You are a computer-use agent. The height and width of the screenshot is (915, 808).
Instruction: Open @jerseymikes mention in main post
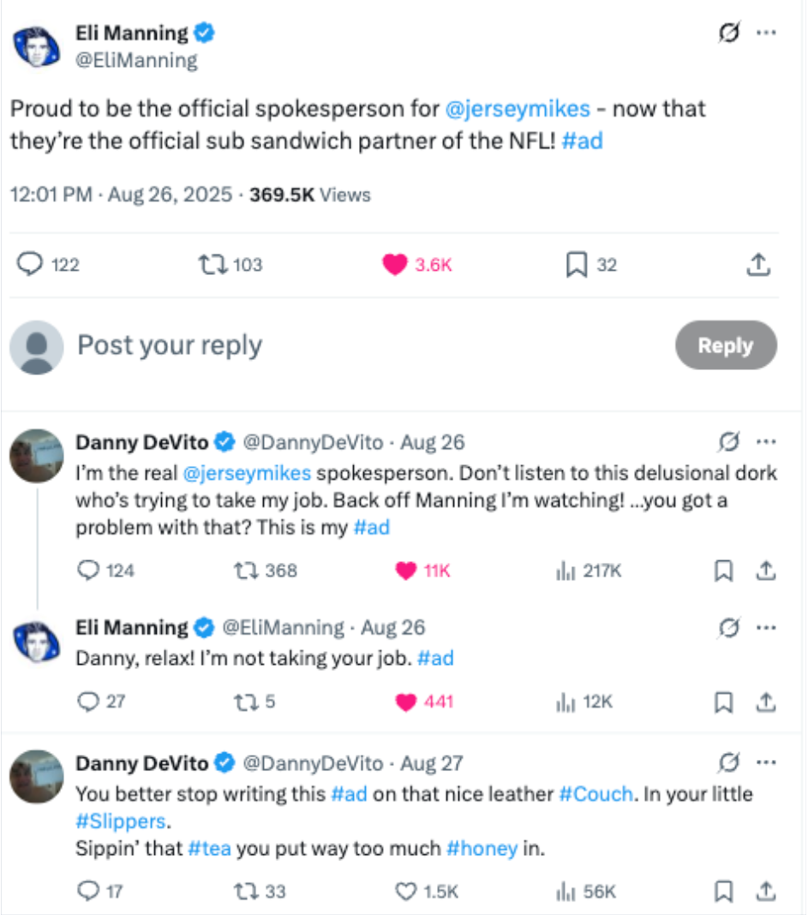click(518, 109)
